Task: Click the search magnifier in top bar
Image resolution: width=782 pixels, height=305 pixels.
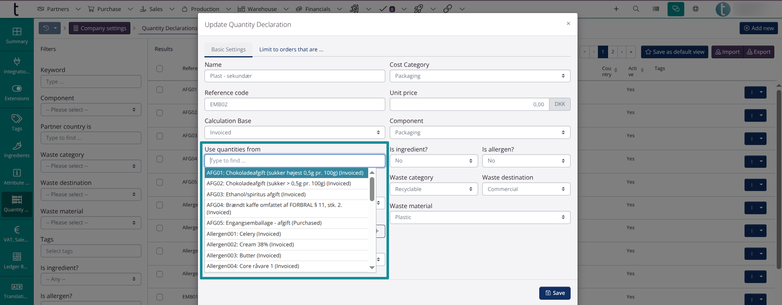Action: 636,9
